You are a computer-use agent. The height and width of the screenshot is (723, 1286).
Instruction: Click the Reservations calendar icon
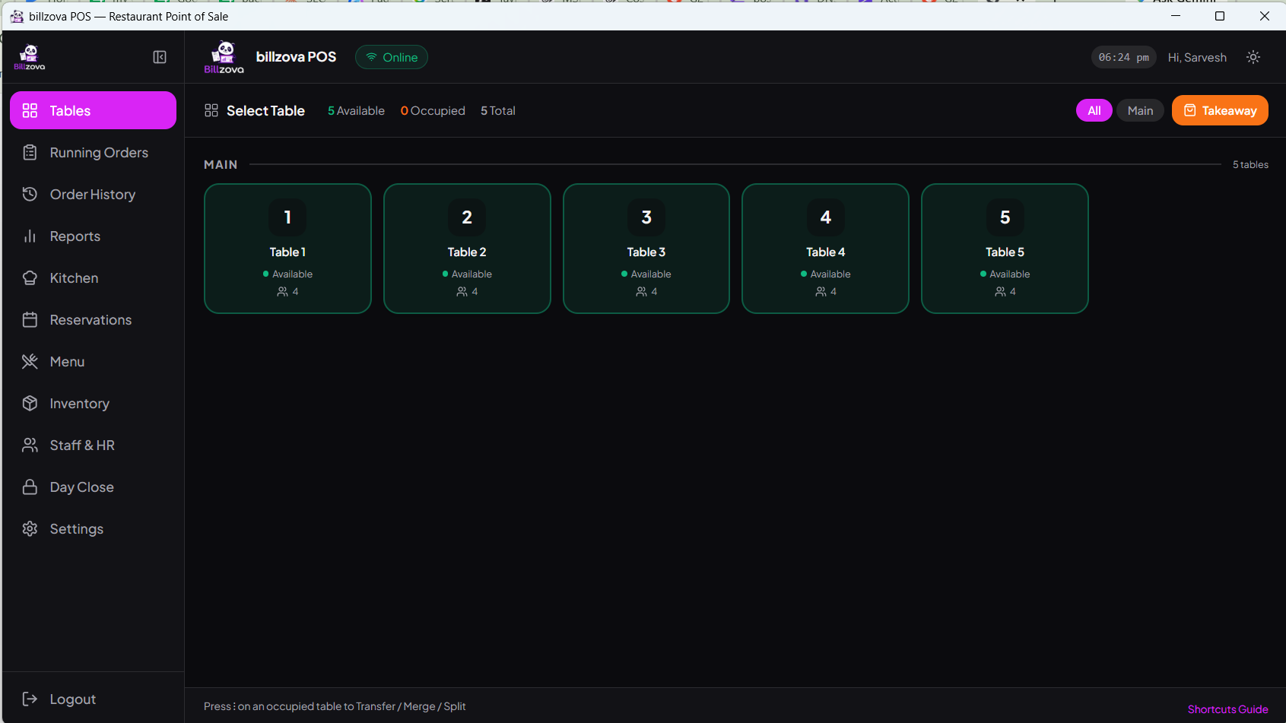click(30, 320)
